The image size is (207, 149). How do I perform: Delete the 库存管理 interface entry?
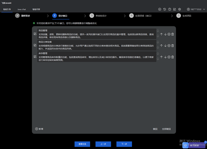click(x=173, y=57)
